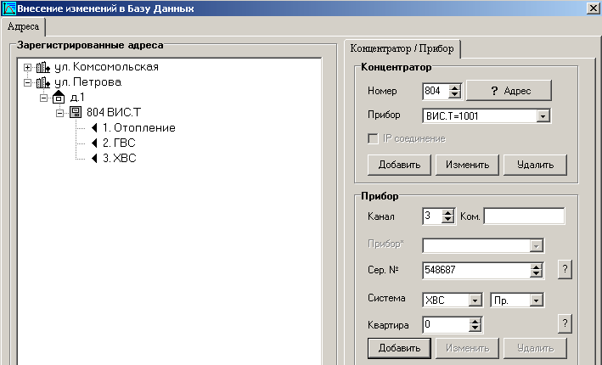Collapse the д.1 tree node

tap(44, 98)
